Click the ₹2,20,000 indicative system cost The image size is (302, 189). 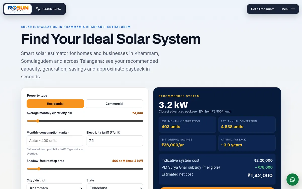[x=263, y=161]
